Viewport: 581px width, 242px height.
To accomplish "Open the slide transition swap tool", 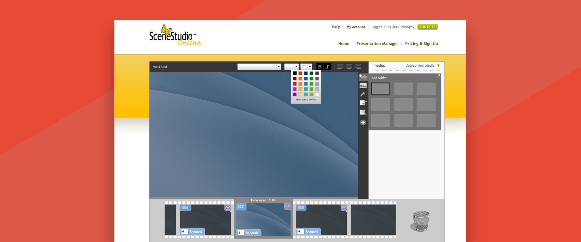I will click(x=363, y=103).
